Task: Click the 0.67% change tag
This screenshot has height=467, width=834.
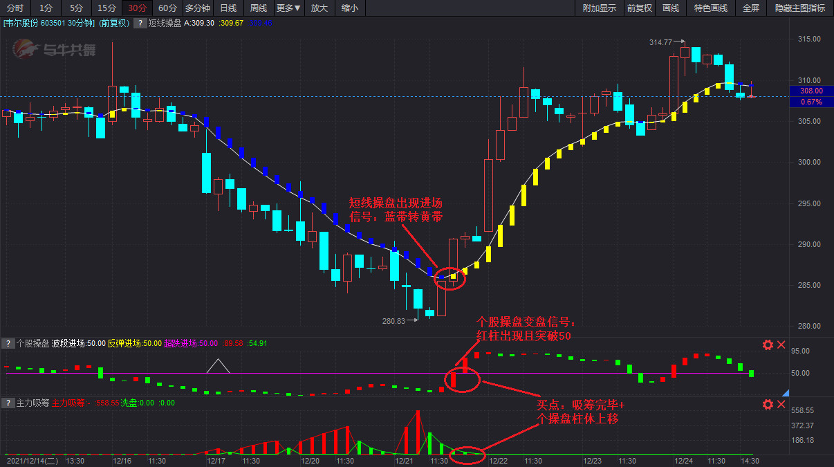Action: pos(811,102)
